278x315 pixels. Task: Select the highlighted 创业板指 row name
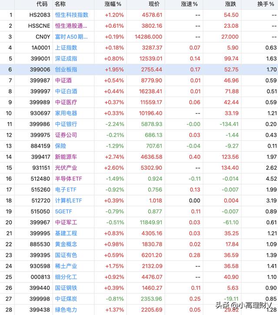click(66, 70)
